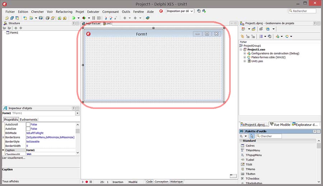Expand Configurations de construction node
This screenshot has width=323, height=186.
[x=245, y=53]
